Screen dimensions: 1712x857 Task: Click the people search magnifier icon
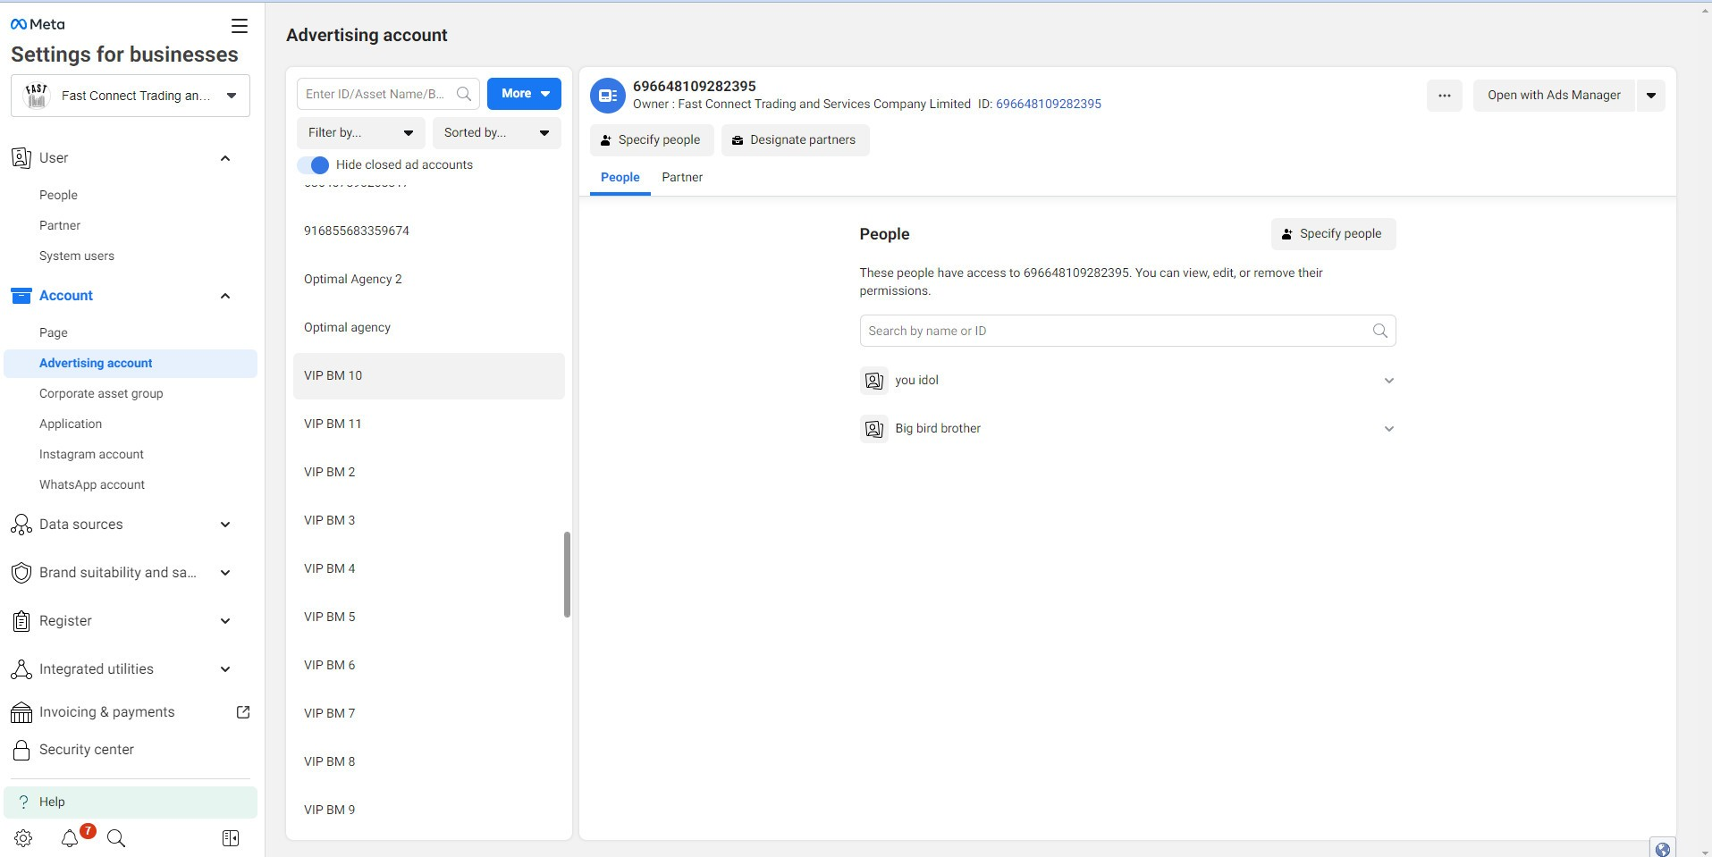pos(1380,331)
